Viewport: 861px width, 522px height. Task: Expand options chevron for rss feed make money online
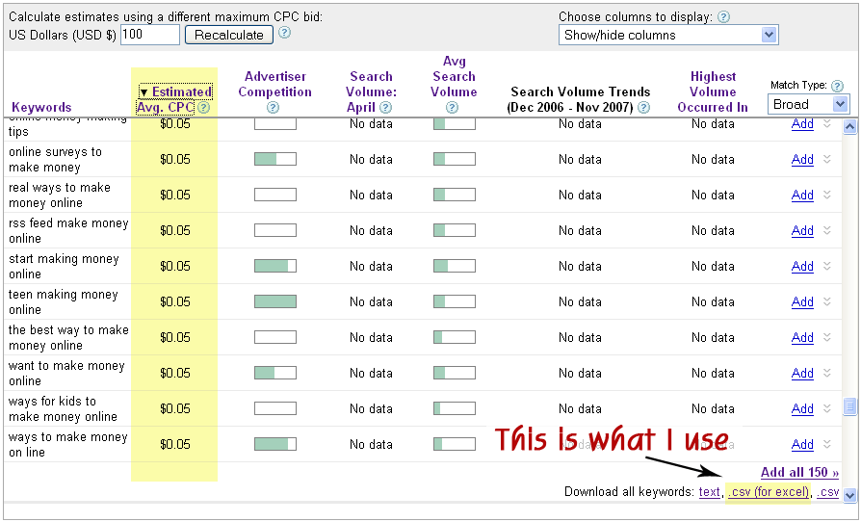(x=827, y=230)
